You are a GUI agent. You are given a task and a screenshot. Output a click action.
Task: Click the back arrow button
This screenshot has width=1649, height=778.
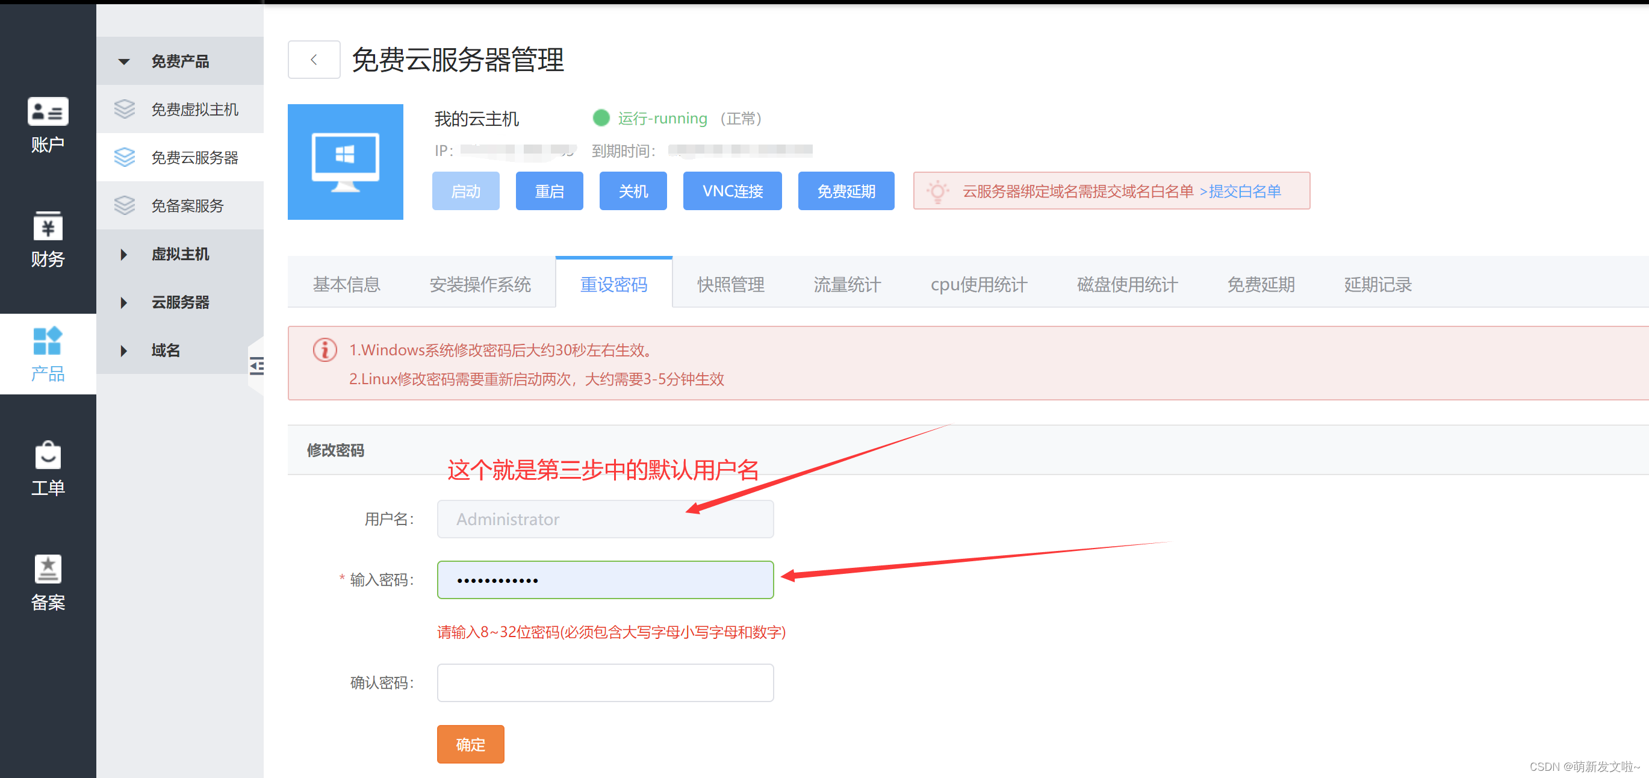pyautogui.click(x=314, y=60)
